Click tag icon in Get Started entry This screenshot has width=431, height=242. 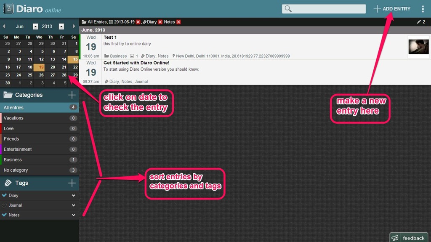[106, 81]
